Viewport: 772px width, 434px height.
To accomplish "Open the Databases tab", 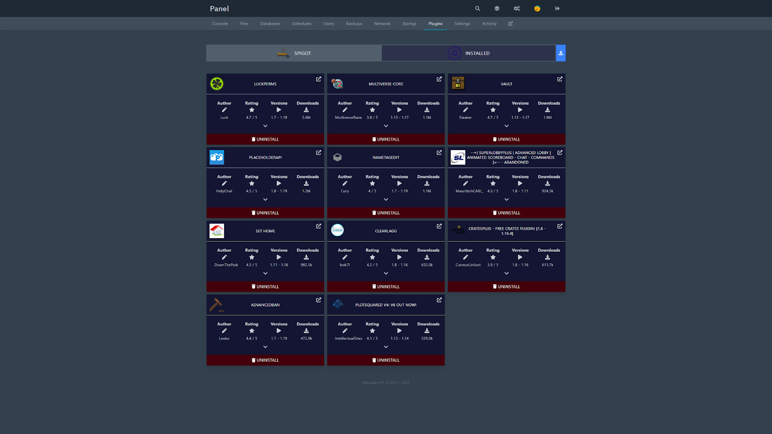I will coord(270,24).
